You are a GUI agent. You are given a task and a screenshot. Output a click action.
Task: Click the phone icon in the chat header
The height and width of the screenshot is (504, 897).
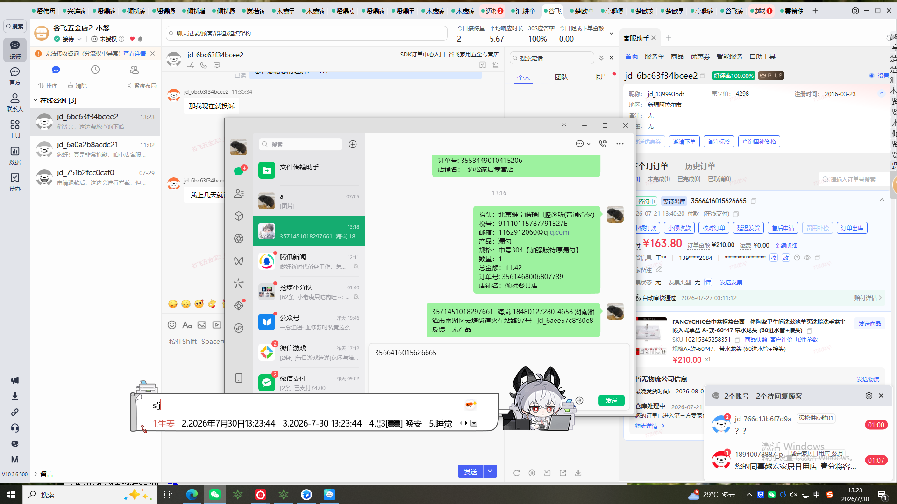[204, 65]
